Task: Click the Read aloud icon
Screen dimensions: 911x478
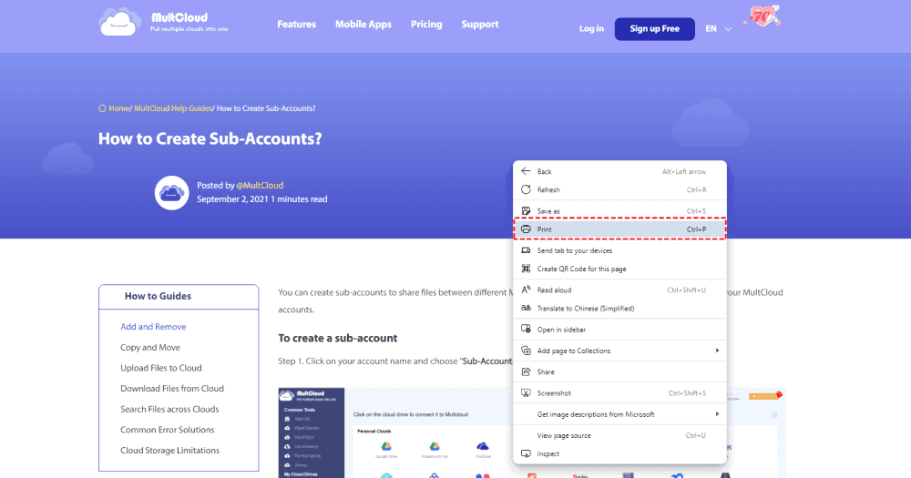Action: (x=526, y=290)
